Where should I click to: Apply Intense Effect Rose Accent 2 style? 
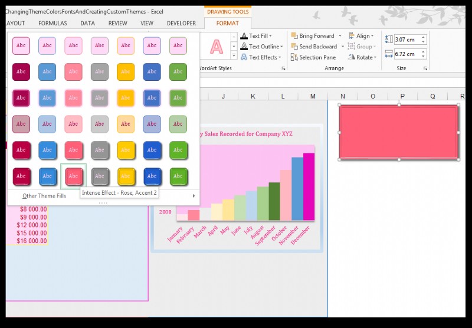point(73,176)
